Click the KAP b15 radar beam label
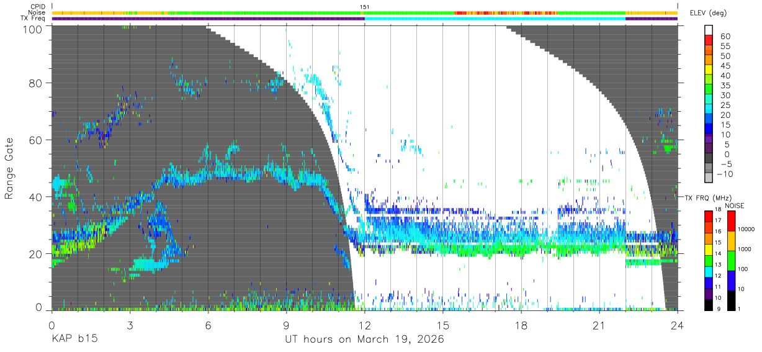Screen dimensions: 762x352 point(74,340)
